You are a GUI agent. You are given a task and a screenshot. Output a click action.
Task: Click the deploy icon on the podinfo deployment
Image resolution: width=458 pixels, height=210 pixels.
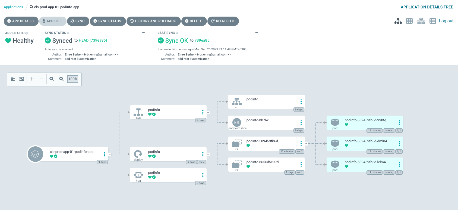tap(138, 154)
